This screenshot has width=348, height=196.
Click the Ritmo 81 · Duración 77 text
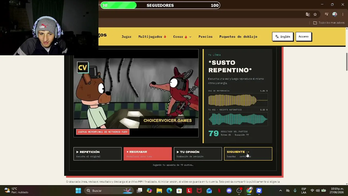(x=235, y=135)
